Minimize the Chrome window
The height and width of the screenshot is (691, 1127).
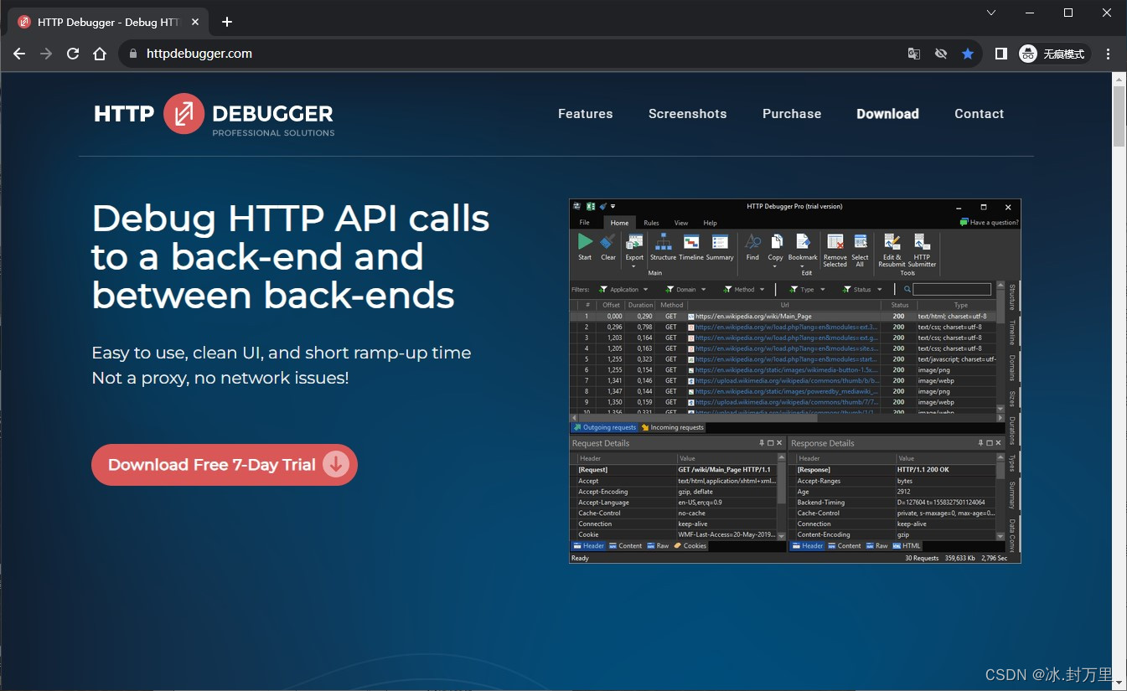click(x=1030, y=13)
